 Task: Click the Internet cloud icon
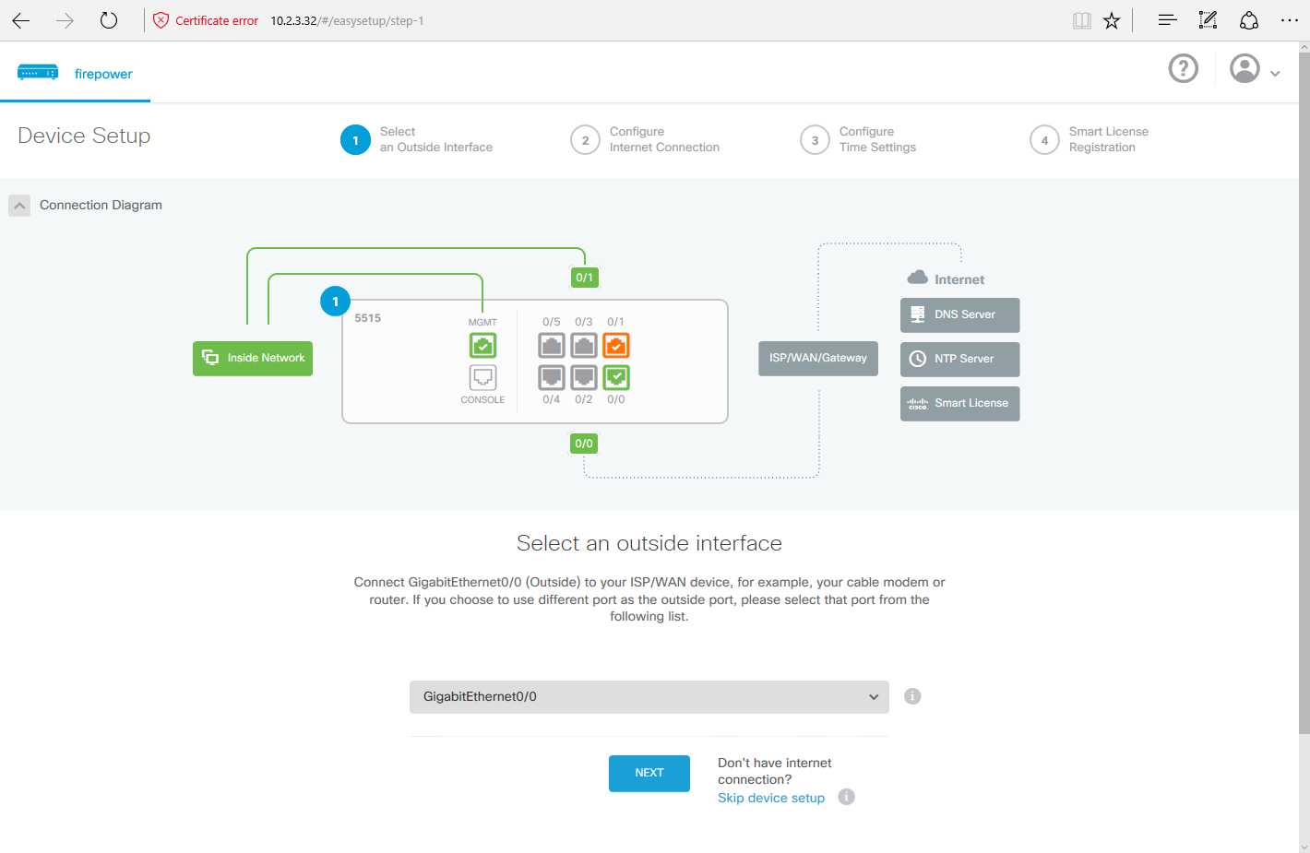[917, 278]
